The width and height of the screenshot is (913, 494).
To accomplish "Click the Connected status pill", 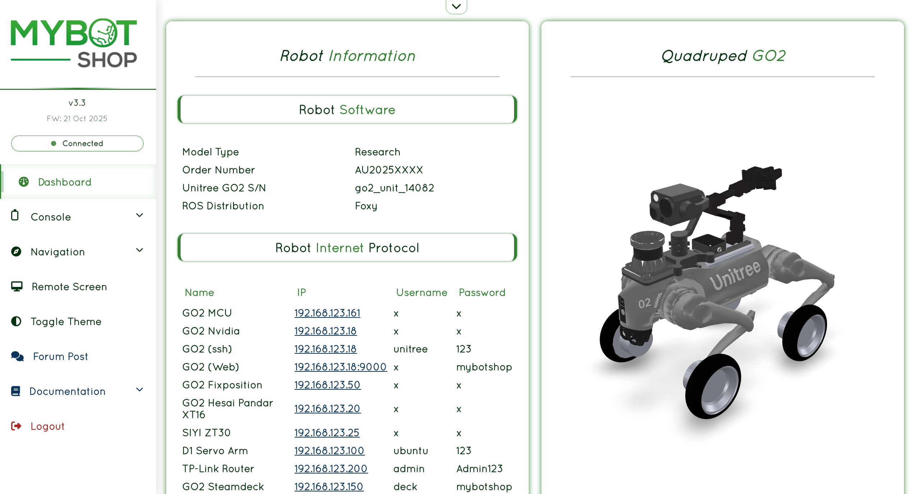I will (x=77, y=143).
